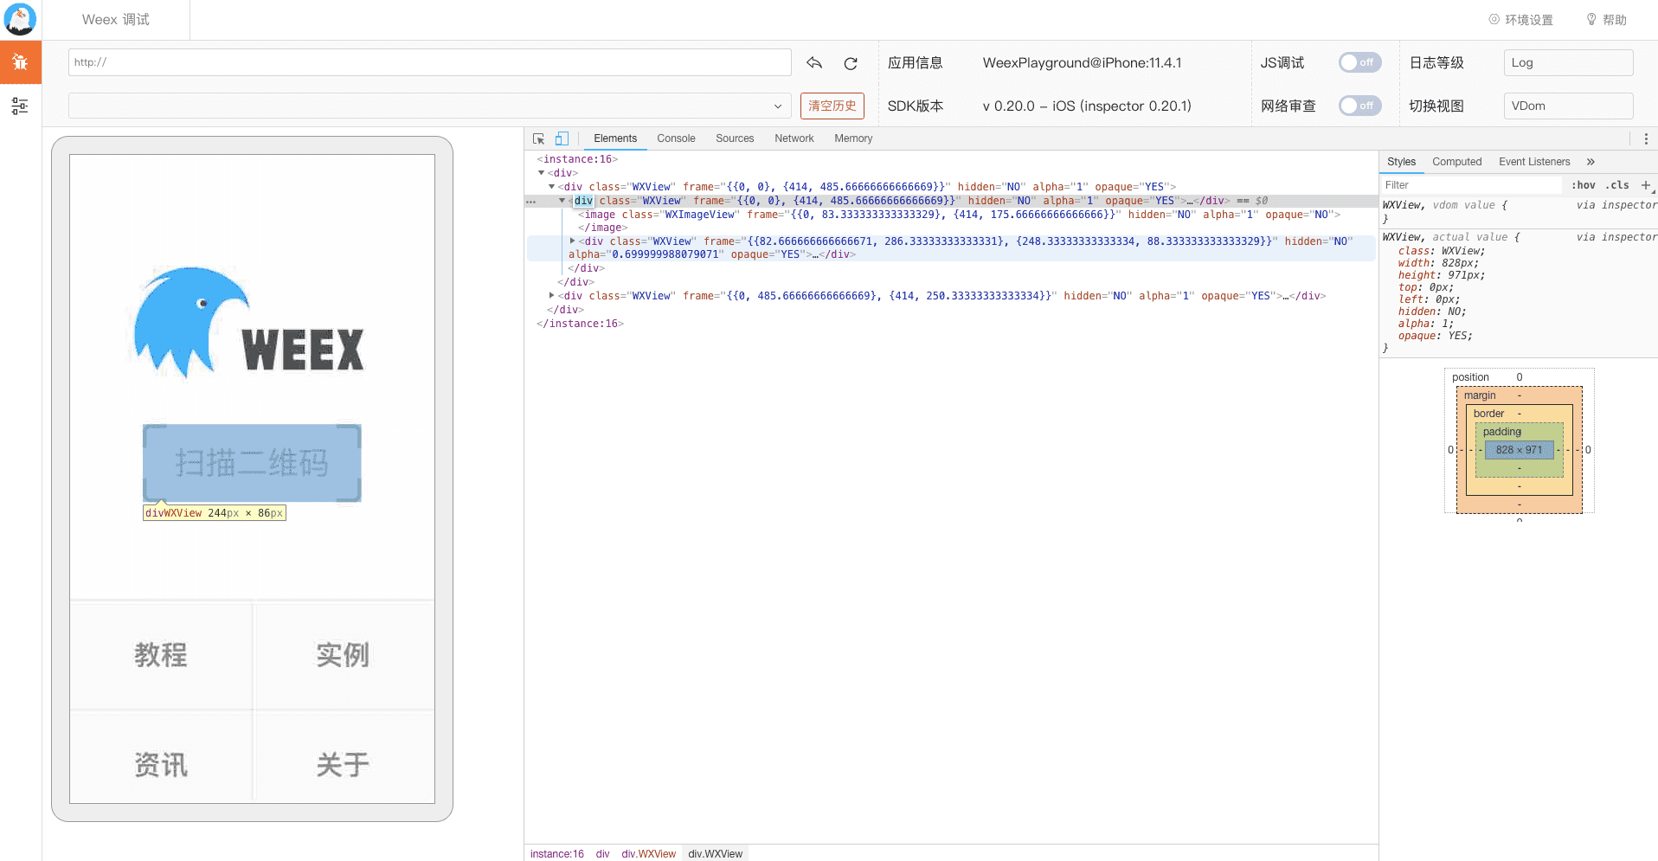Click 实例 tile in device preview

click(x=344, y=655)
